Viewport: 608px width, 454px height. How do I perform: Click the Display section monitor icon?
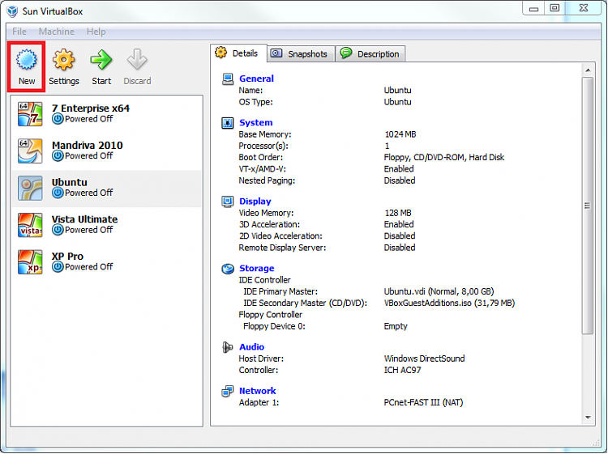click(x=228, y=202)
